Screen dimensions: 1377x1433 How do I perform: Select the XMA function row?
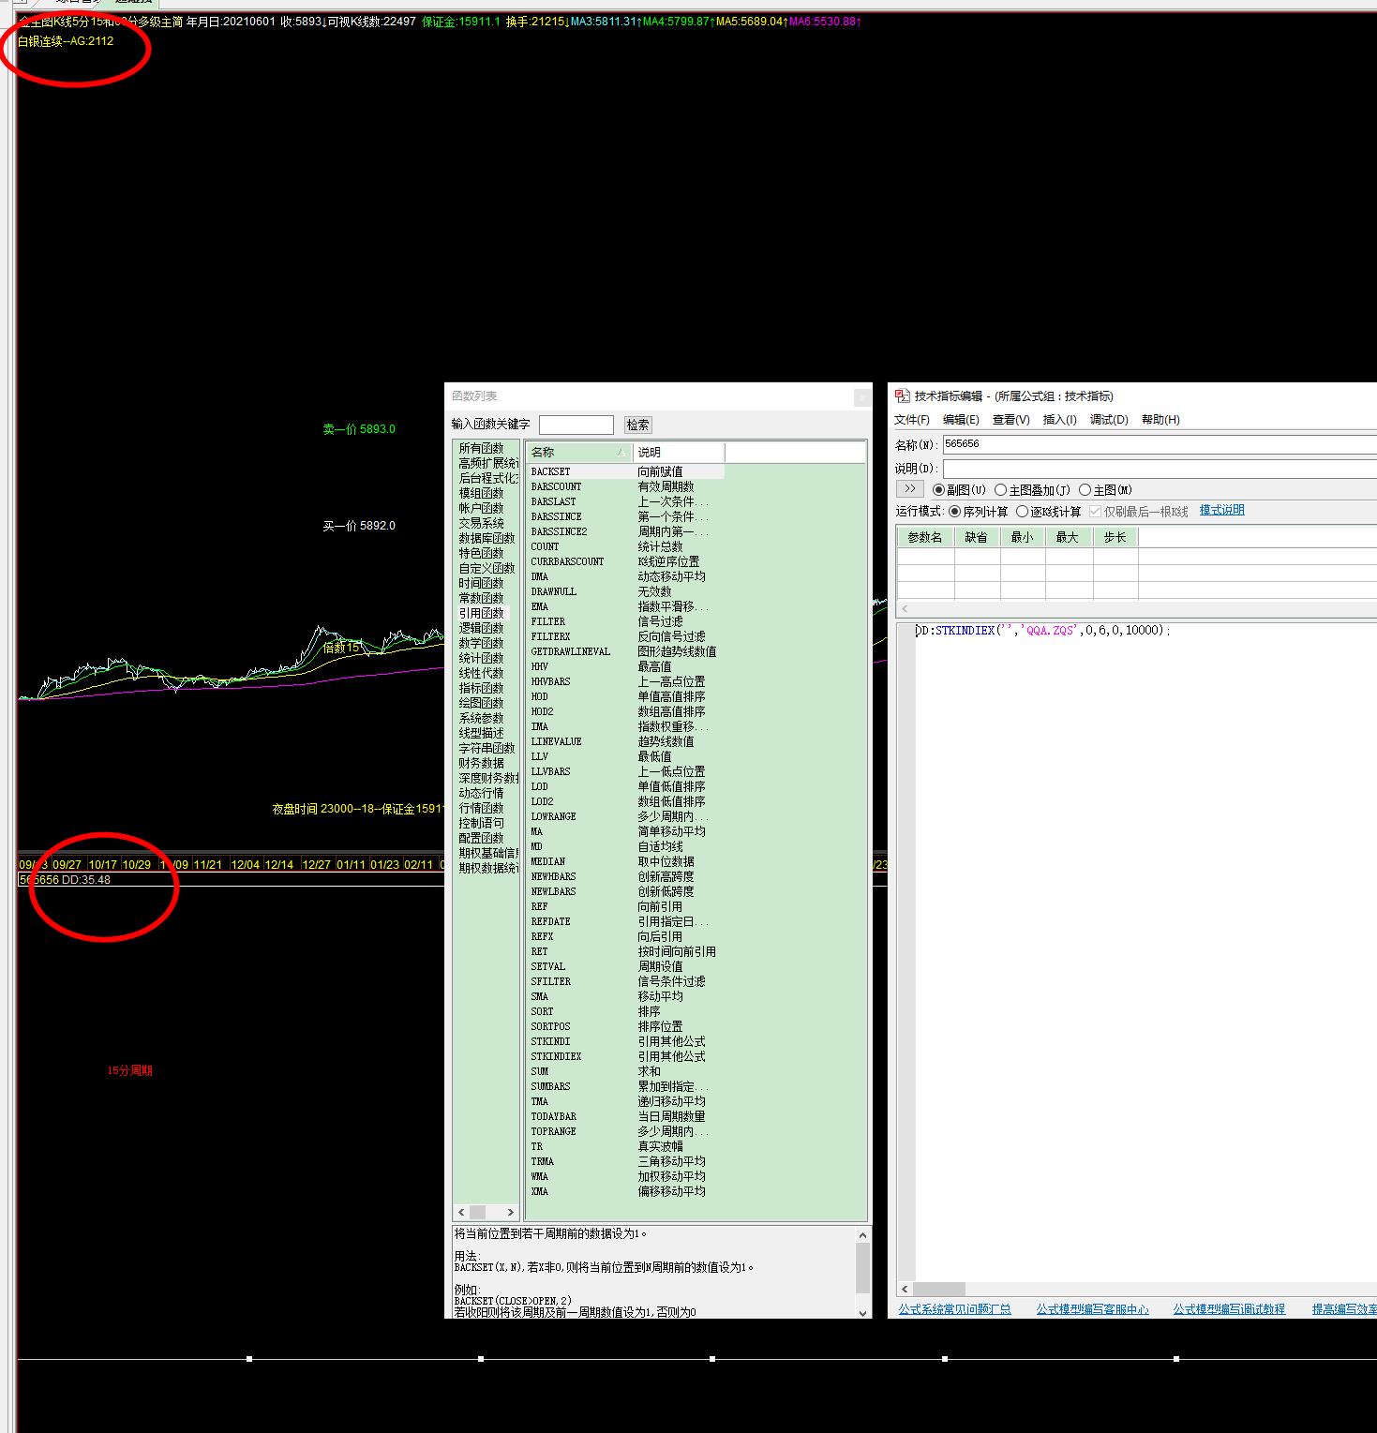coord(626,1192)
